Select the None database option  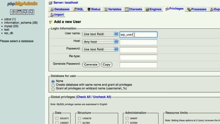coord(53,81)
